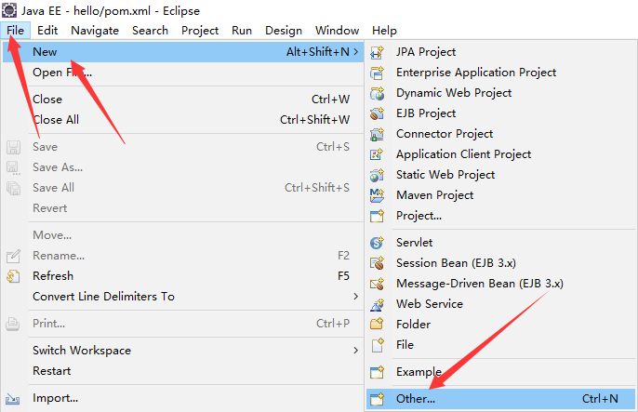The width and height of the screenshot is (638, 412).
Task: Click the Web Service icon
Action: [x=377, y=304]
